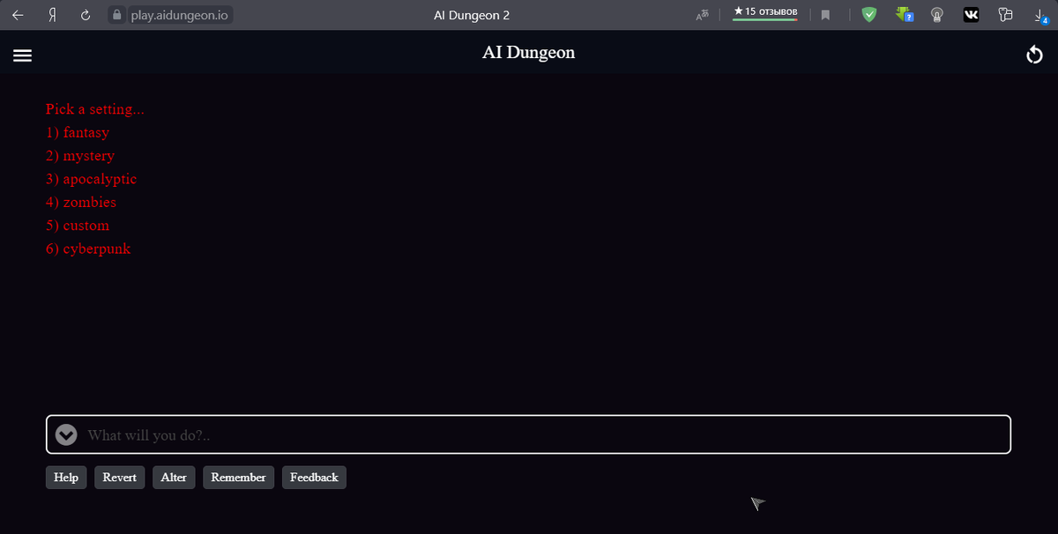Open the hamburger menu

[22, 55]
